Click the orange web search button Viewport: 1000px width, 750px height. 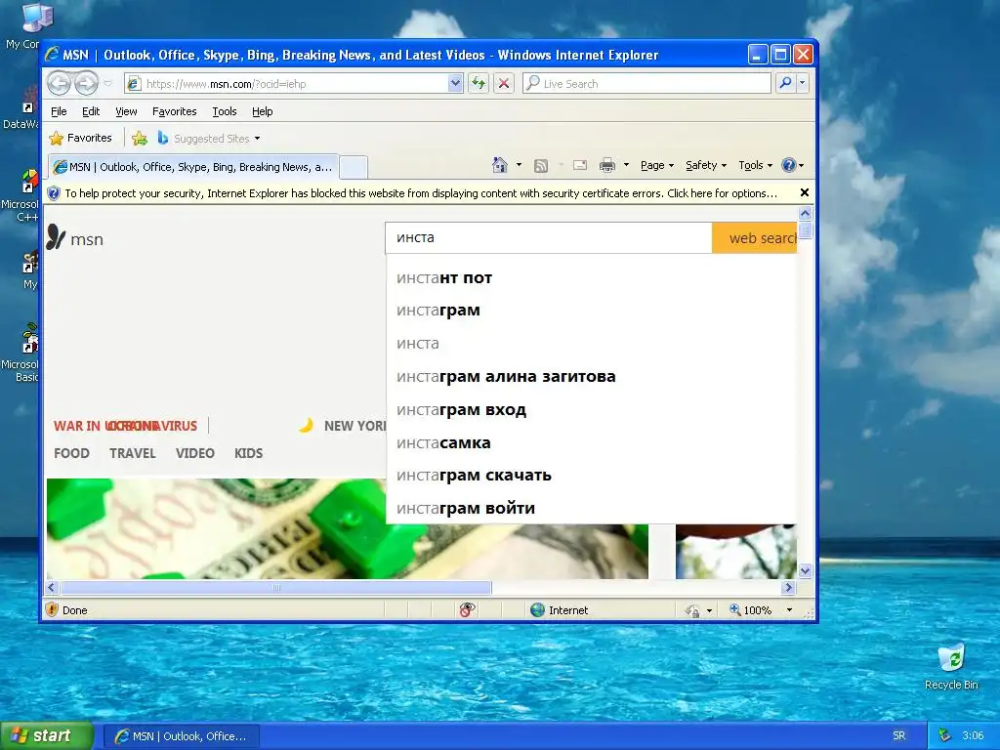[x=755, y=238]
